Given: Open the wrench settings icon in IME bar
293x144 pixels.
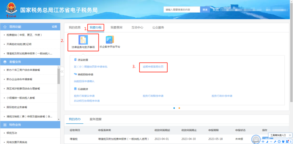Looking at the screenshot, I should (x=275, y=142).
